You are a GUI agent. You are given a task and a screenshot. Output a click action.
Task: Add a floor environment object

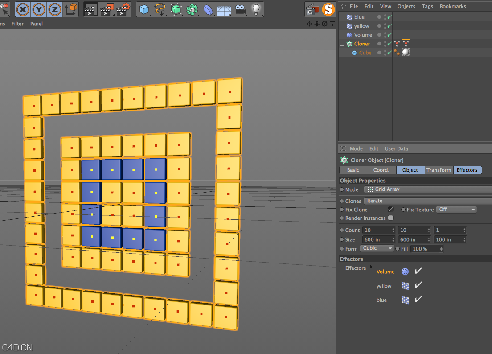[x=224, y=9]
